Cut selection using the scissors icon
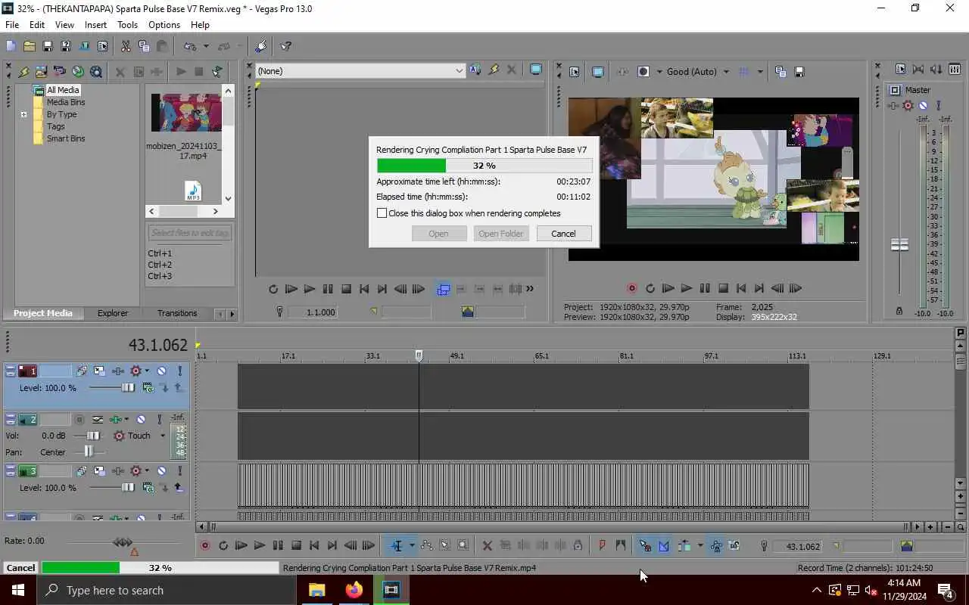 (x=126, y=46)
